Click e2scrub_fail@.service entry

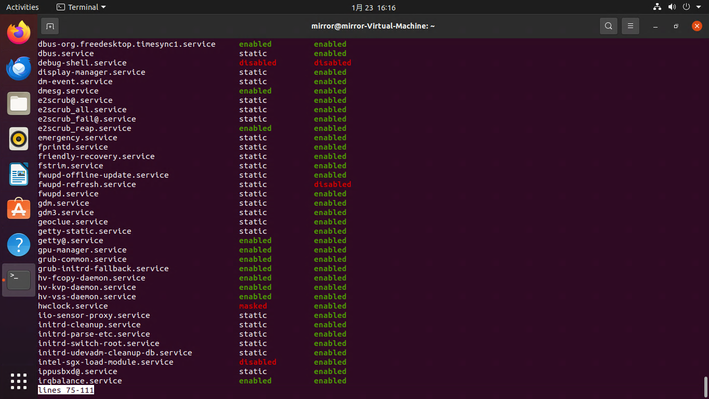click(x=87, y=119)
